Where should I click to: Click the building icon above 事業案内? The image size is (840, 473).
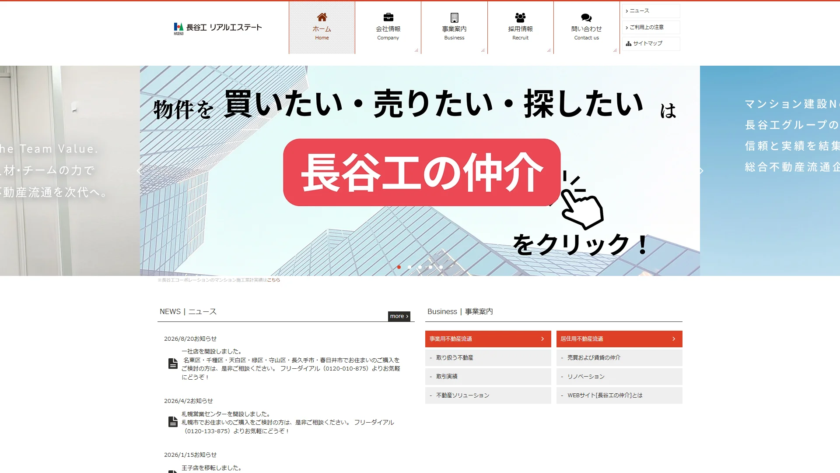[454, 18]
